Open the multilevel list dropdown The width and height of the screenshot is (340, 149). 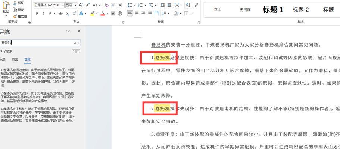(x=156, y=5)
